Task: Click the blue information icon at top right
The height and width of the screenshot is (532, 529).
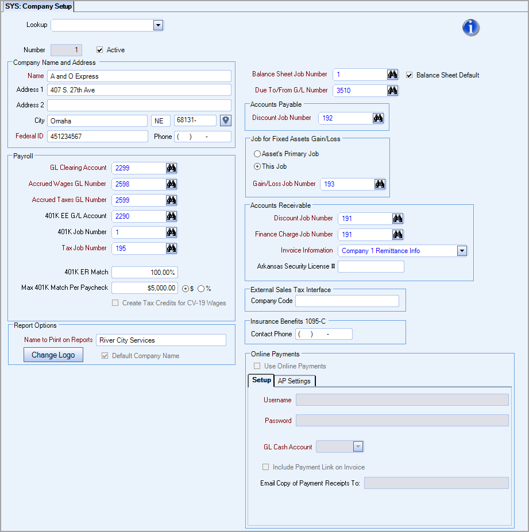Action: click(470, 27)
